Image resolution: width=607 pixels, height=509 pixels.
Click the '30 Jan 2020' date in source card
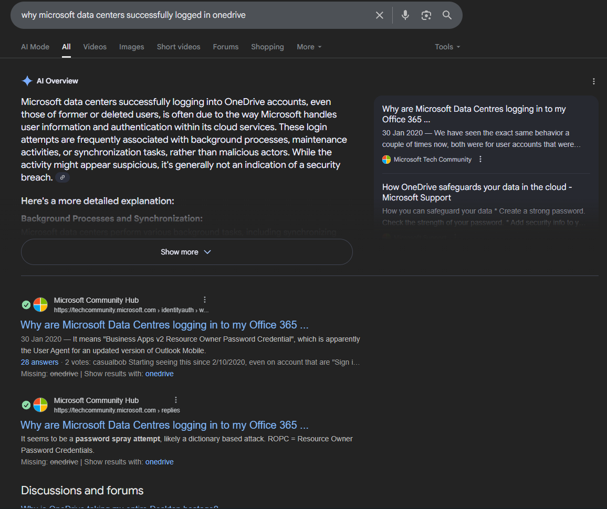(x=402, y=133)
